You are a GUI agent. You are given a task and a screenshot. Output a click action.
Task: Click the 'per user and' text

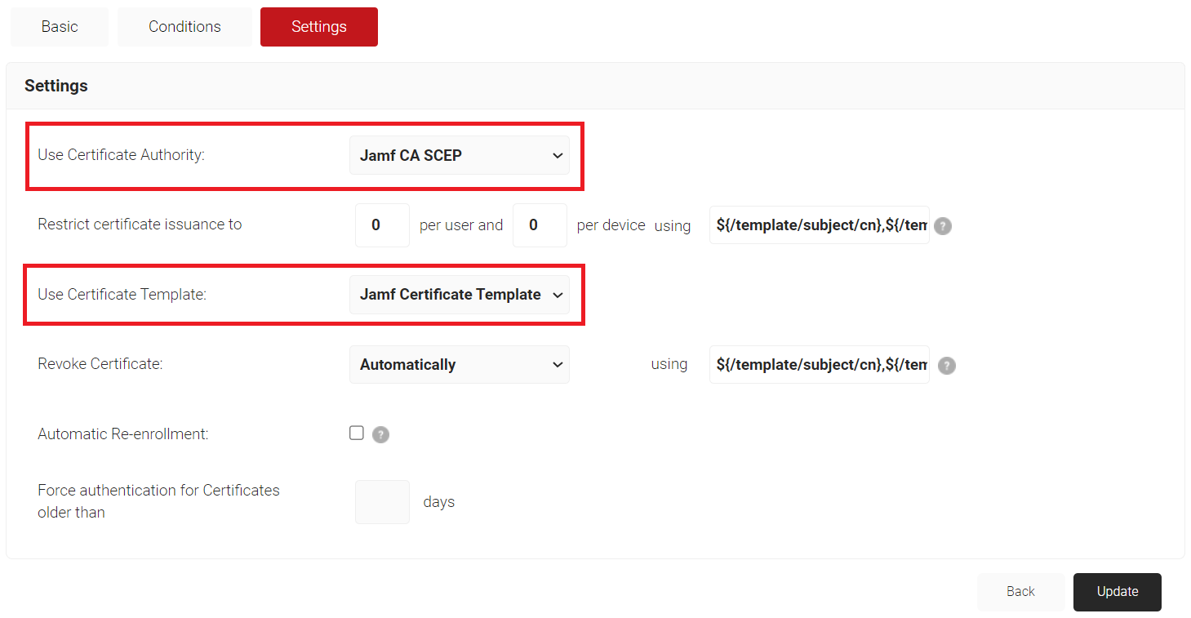461,225
